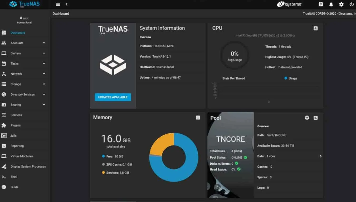
Task: Go to Dashboard in sidebar
Action: 18,33
